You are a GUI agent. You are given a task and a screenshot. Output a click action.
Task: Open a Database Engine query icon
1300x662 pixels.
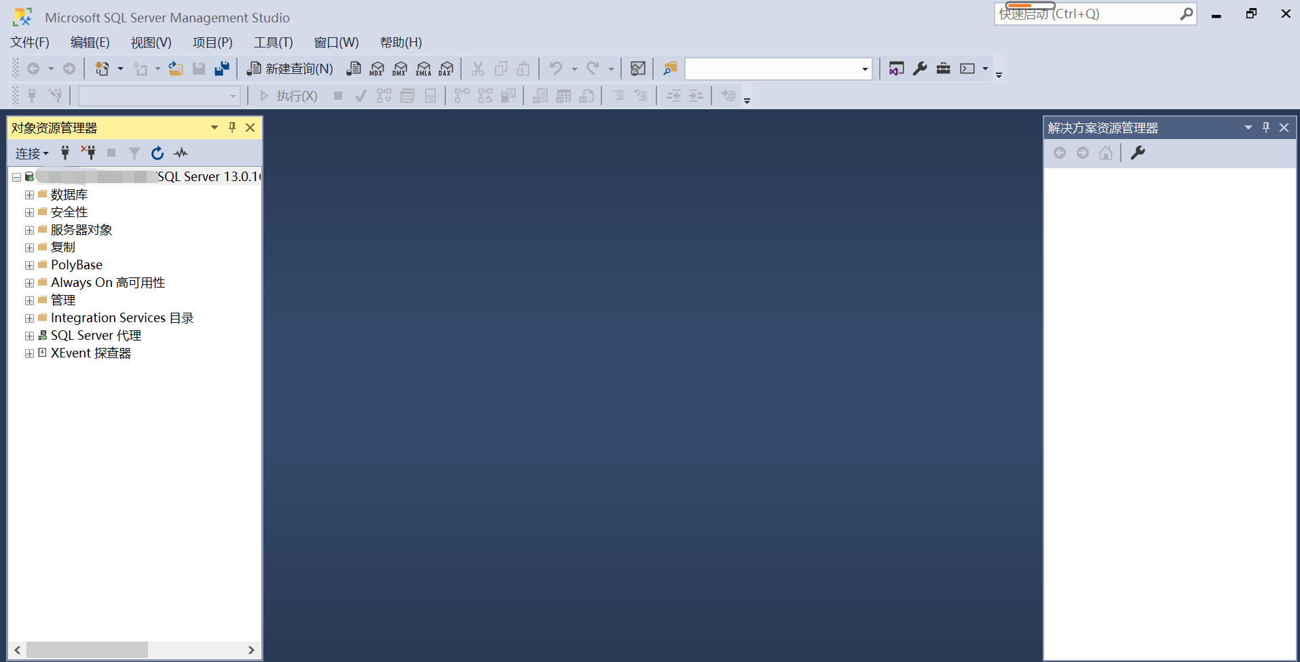pyautogui.click(x=354, y=69)
